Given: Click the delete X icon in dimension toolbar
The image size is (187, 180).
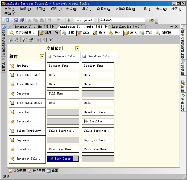Looking at the screenshot, I should click(x=51, y=40).
